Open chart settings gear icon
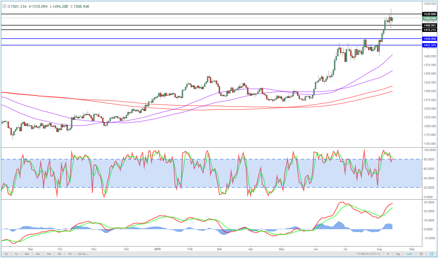 pos(421,254)
